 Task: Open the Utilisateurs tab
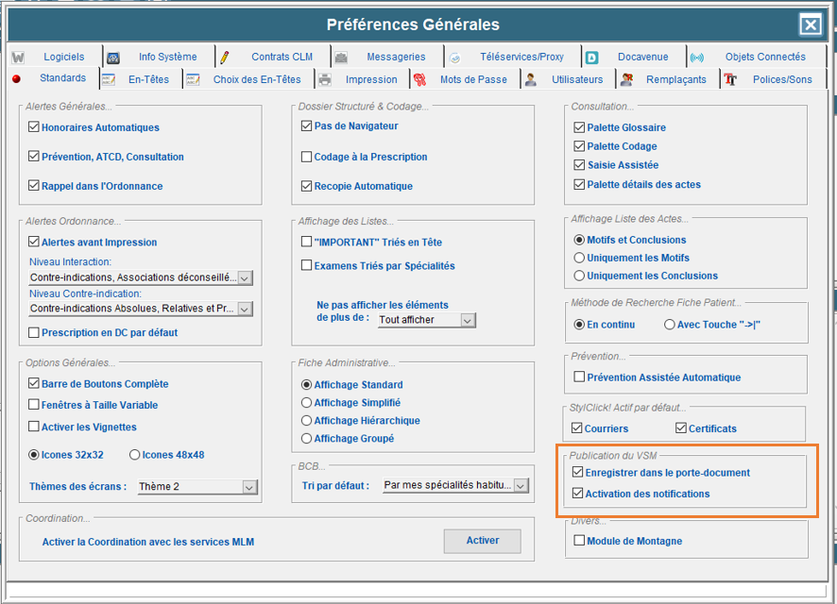pyautogui.click(x=576, y=80)
